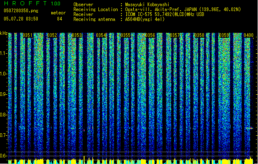Click the 0357 time marker
The image size is (258, 164).
click(x=175, y=35)
